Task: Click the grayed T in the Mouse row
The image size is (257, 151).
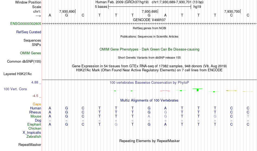Action: coord(248,116)
